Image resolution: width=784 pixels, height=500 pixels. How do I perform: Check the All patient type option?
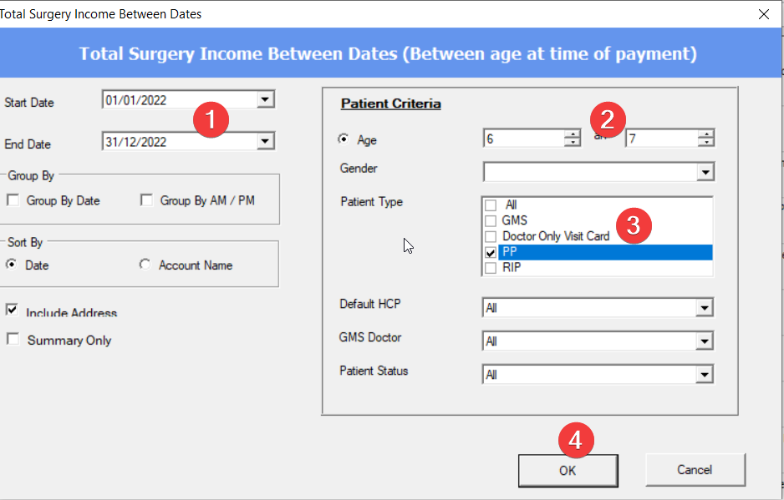pyautogui.click(x=491, y=205)
